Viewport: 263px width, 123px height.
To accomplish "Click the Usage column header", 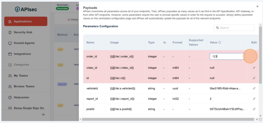I will pos(114,43).
